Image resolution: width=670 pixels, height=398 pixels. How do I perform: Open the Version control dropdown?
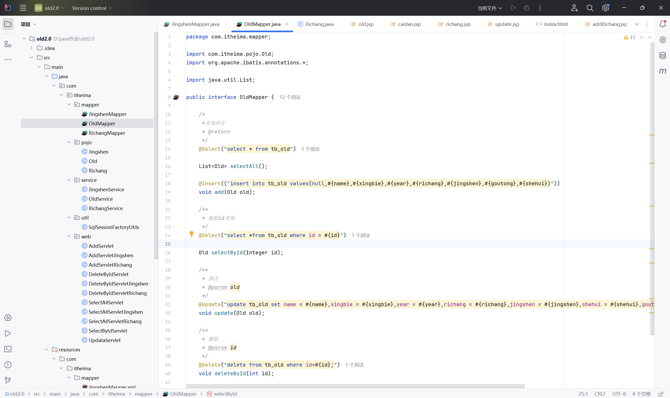tap(92, 8)
